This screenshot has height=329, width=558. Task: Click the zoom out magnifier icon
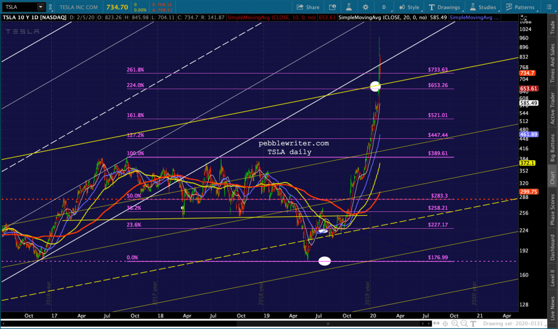464,324
